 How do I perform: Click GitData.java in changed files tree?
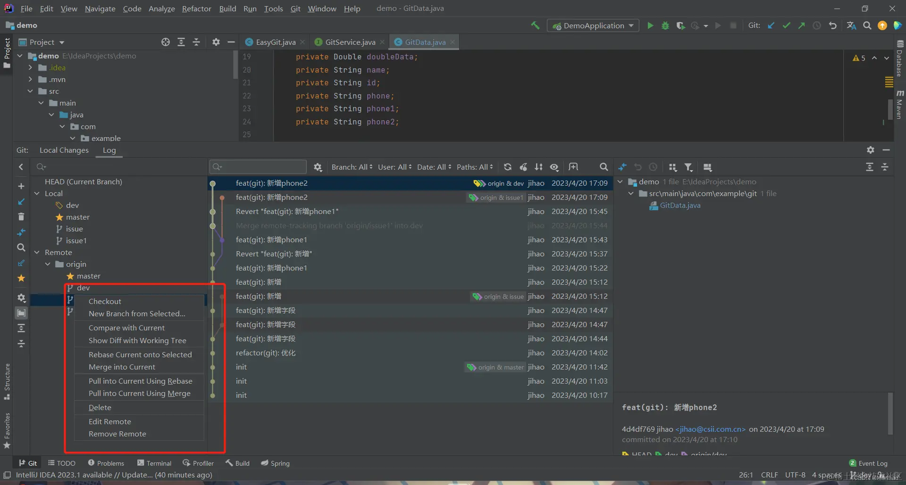click(680, 205)
